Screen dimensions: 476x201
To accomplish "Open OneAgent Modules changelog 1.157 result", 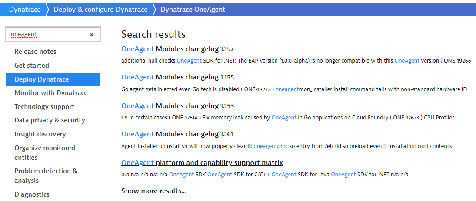I will pos(177,49).
